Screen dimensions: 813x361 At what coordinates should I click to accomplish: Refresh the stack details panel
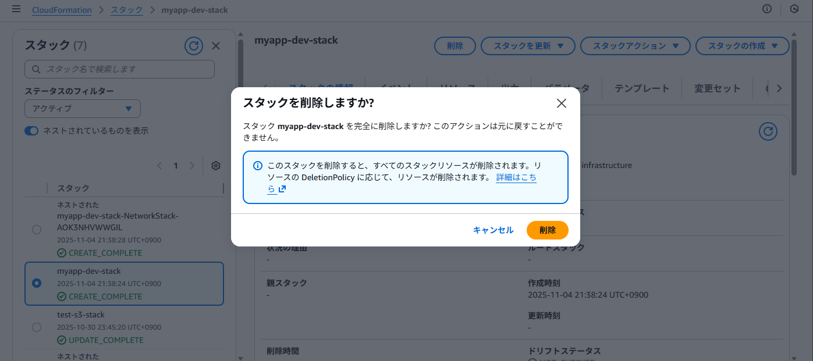[x=768, y=131]
